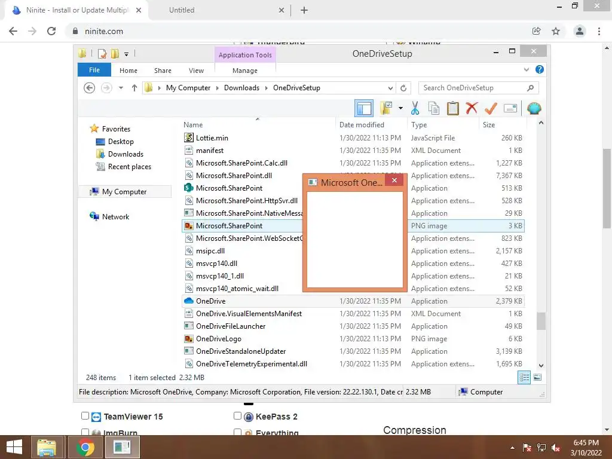The width and height of the screenshot is (612, 459).
Task: Click properties icon in quick access toolbar
Action: tap(102, 53)
